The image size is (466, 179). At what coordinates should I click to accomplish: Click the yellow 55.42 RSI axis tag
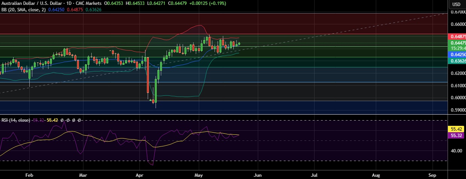coord(456,129)
